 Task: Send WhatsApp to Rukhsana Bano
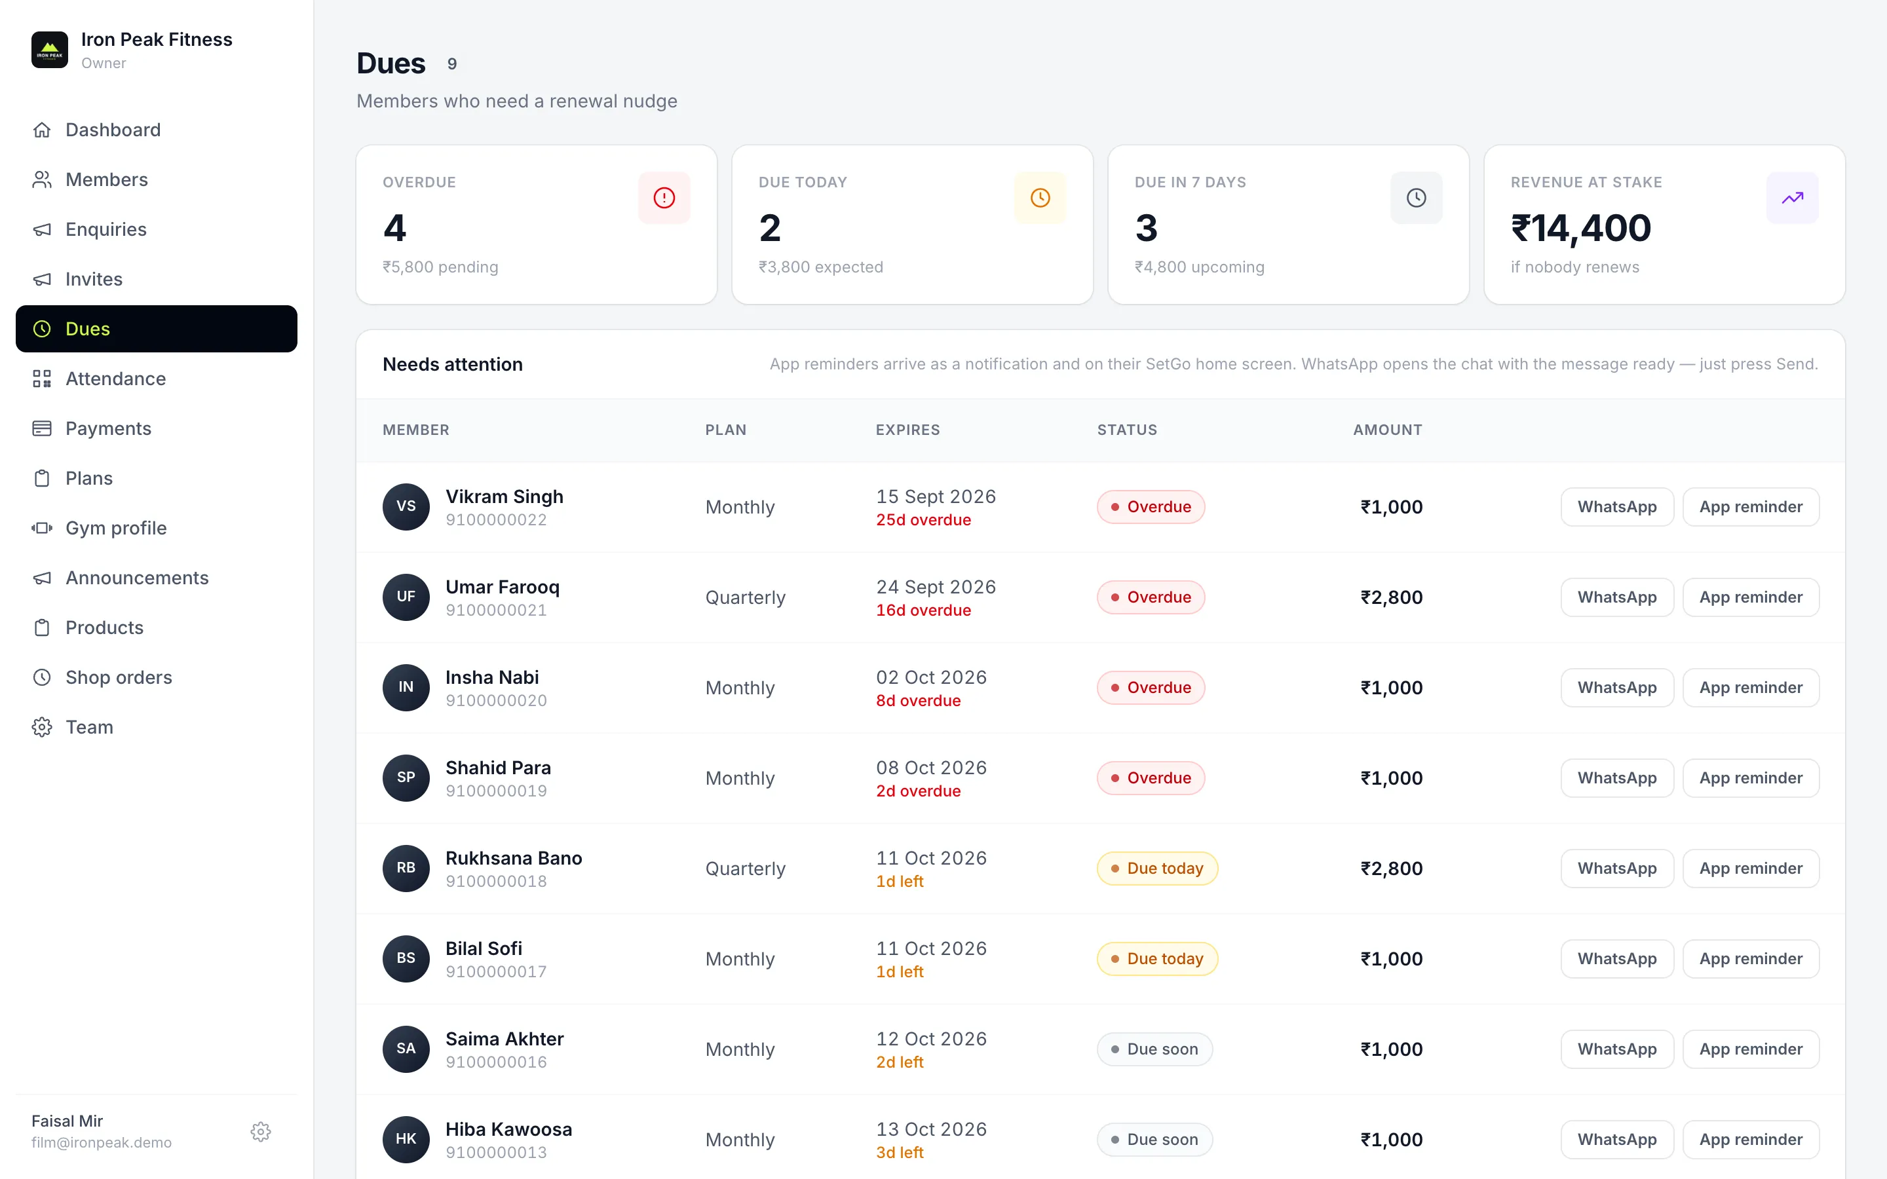[x=1617, y=869]
